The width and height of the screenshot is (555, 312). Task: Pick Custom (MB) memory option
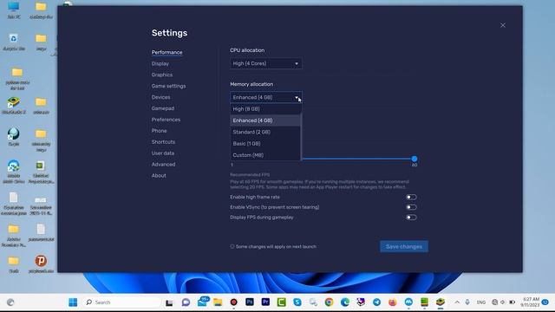[x=265, y=155]
